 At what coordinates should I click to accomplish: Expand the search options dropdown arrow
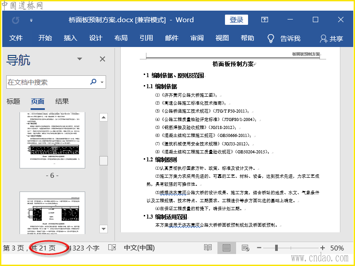pos(102,82)
